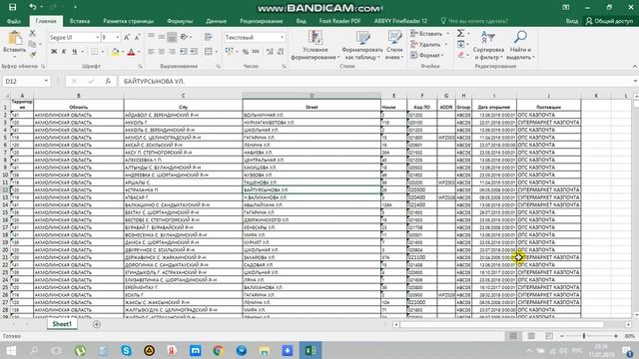Viewport: 639px width, 359px height.
Task: Switch to the Вставка tab
Action: [x=80, y=21]
